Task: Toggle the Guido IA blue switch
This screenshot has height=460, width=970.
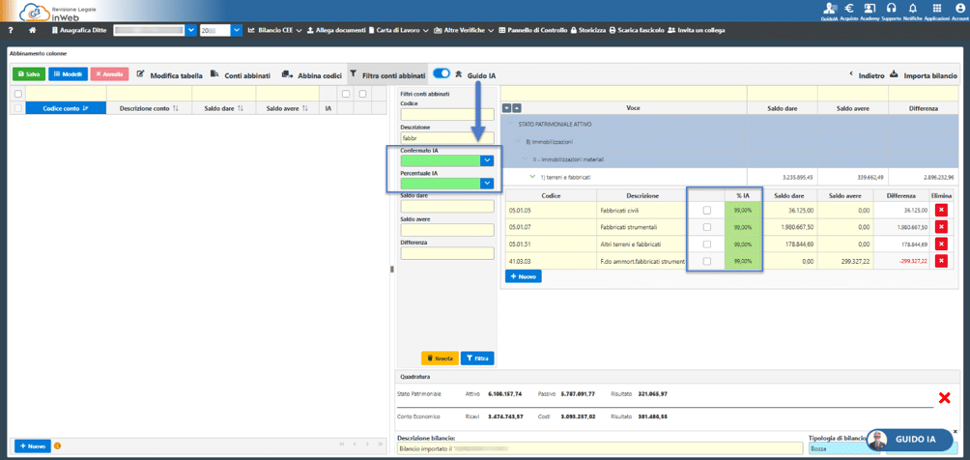Action: coord(442,73)
